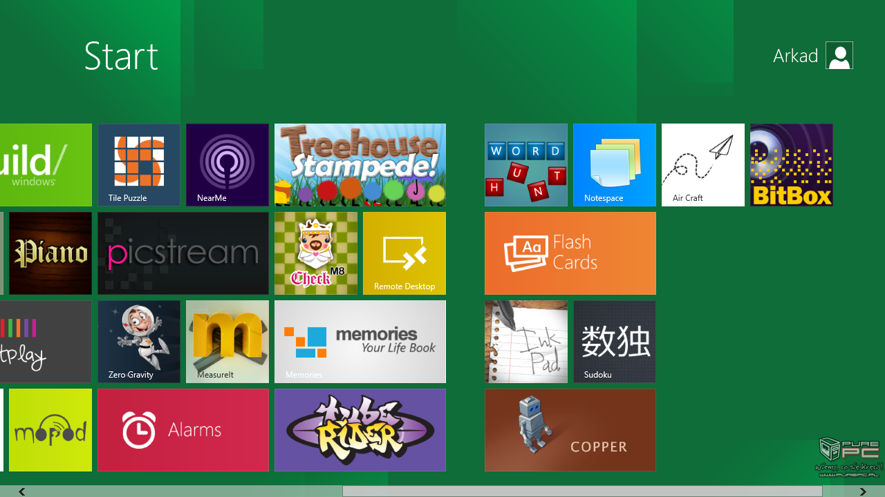Launch the Sudoku tile
This screenshot has width=885, height=497.
tap(615, 342)
